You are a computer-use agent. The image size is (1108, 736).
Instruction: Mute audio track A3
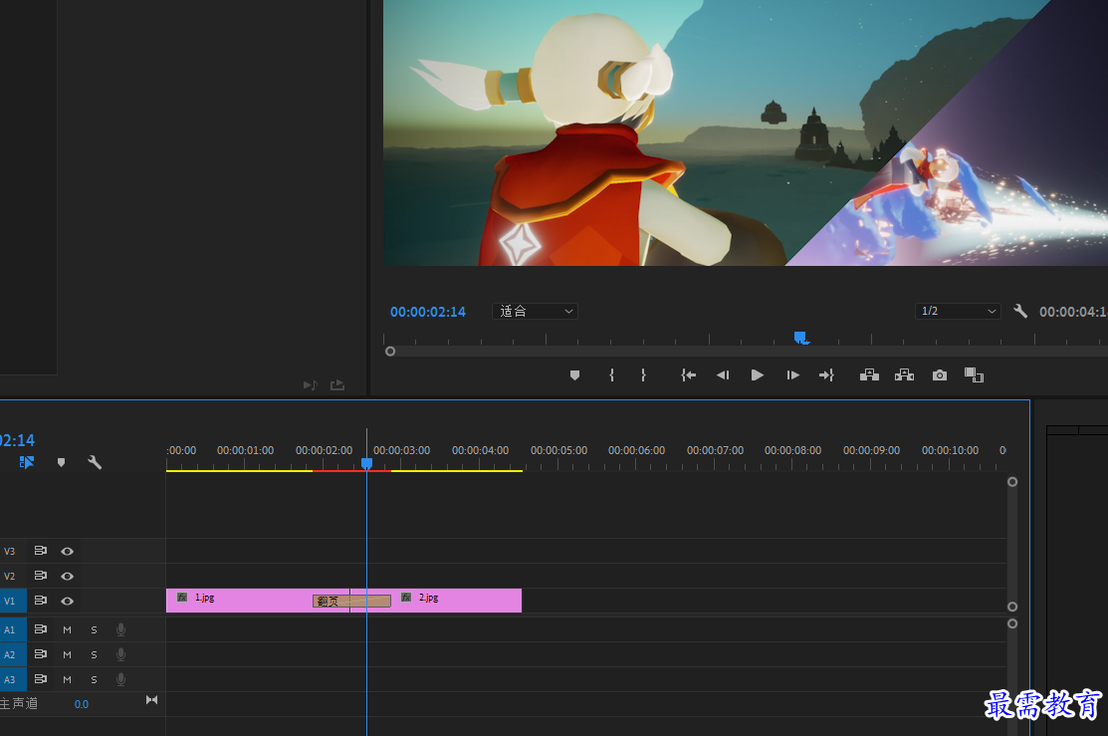click(67, 679)
